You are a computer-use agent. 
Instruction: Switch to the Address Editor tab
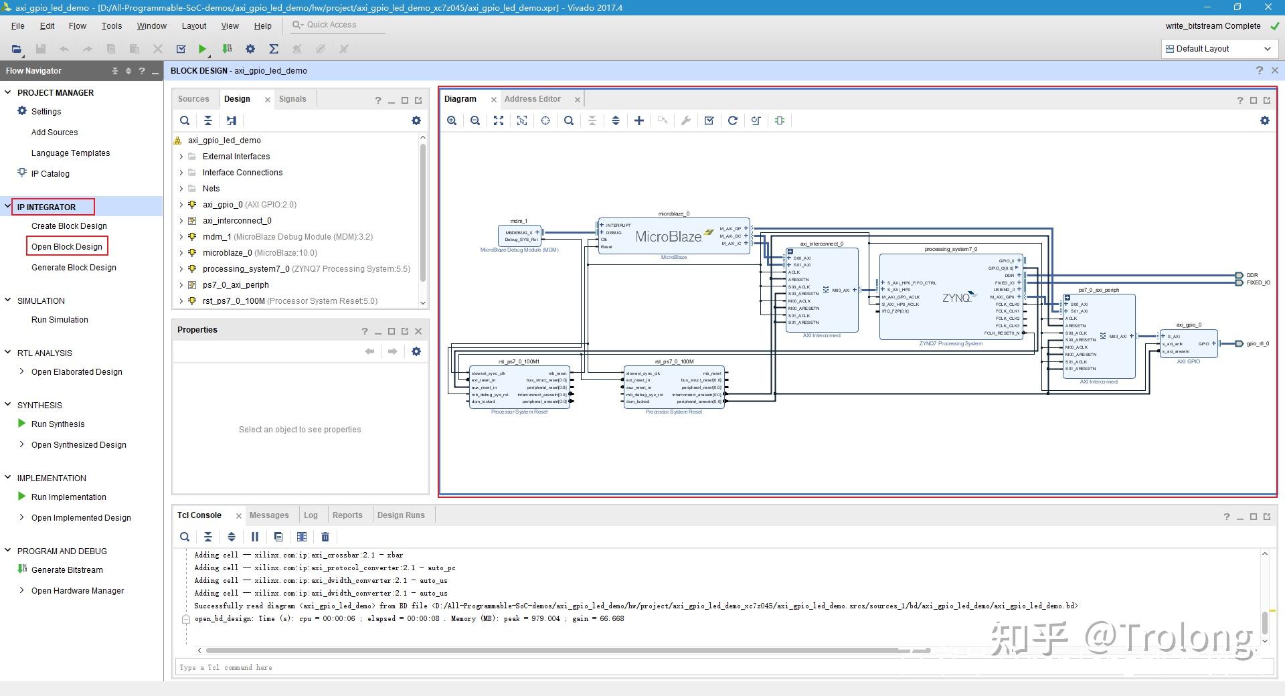pyautogui.click(x=532, y=99)
